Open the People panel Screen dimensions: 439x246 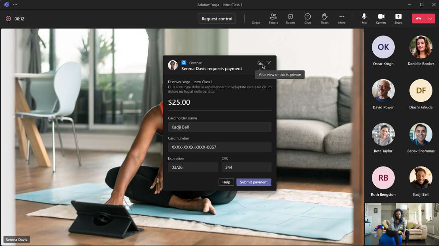[x=273, y=19]
